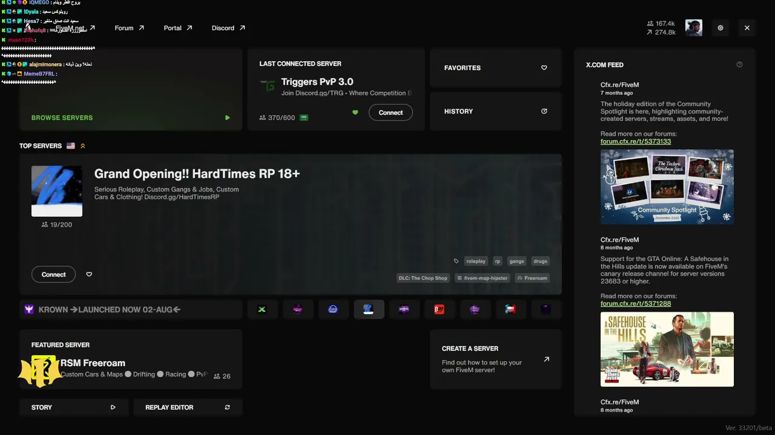Click the double chevron beside Top Servers
This screenshot has height=435, width=775.
click(83, 146)
